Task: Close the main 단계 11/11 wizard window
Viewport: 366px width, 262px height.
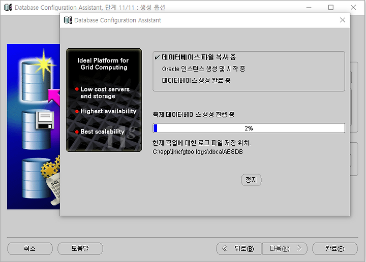Action: [x=353, y=7]
